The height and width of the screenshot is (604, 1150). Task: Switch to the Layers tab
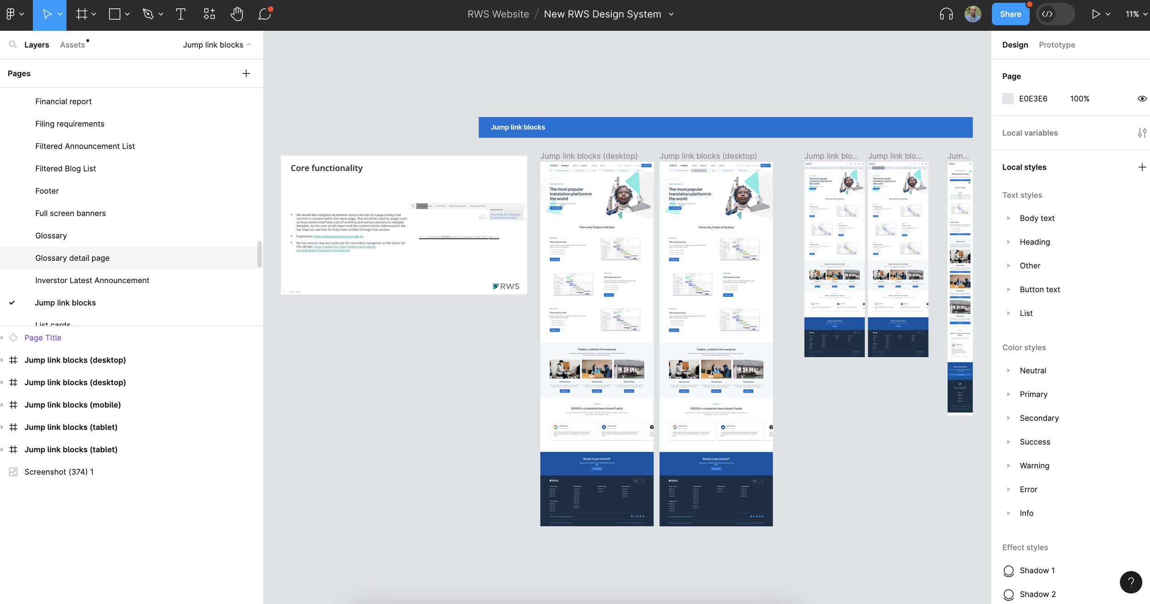pos(37,45)
